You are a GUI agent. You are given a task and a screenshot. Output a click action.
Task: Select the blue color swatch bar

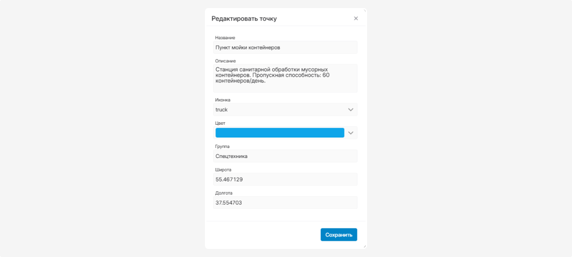(x=280, y=133)
